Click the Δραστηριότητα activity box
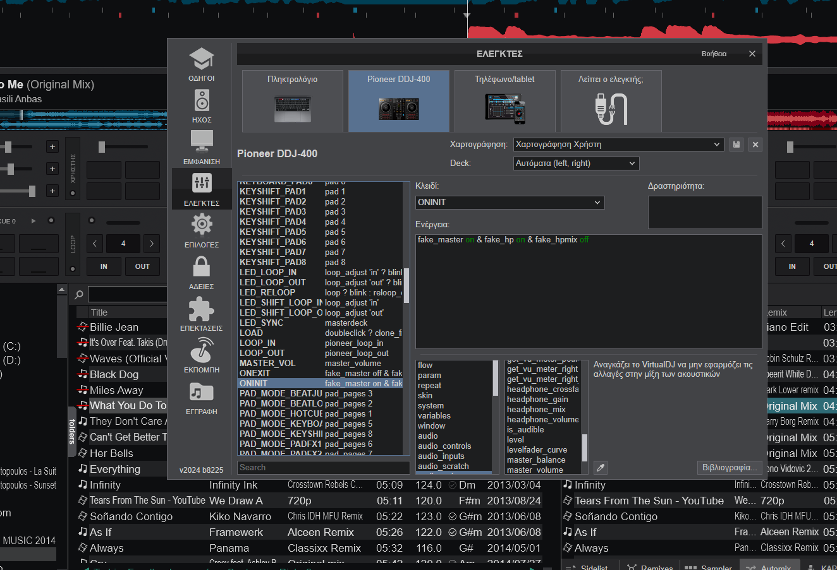The width and height of the screenshot is (837, 570). [x=705, y=212]
